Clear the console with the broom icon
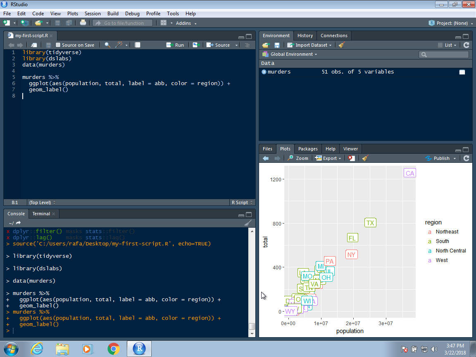 (248, 223)
